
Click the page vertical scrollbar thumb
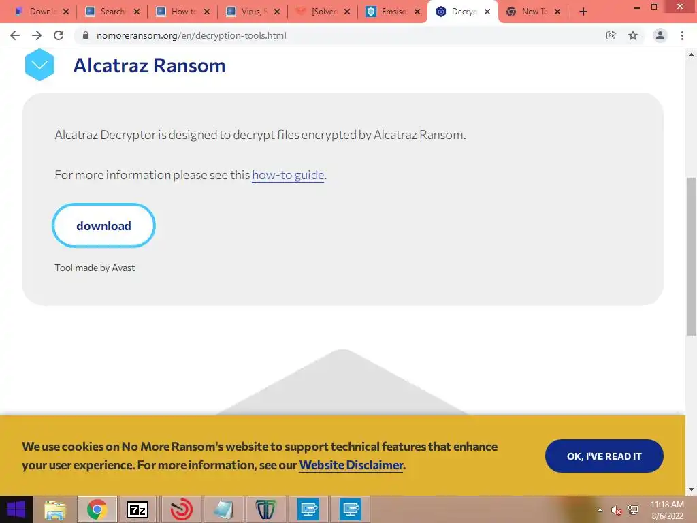coord(691,256)
